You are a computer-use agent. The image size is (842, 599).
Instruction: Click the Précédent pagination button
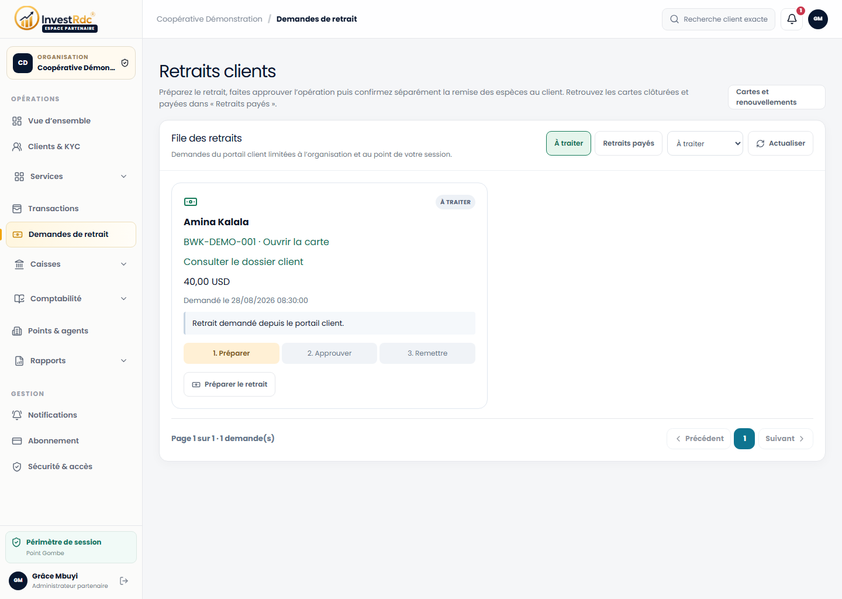pyautogui.click(x=699, y=439)
